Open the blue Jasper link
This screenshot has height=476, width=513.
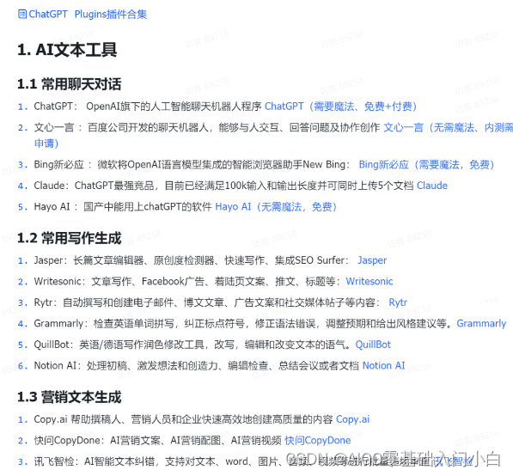(x=372, y=260)
